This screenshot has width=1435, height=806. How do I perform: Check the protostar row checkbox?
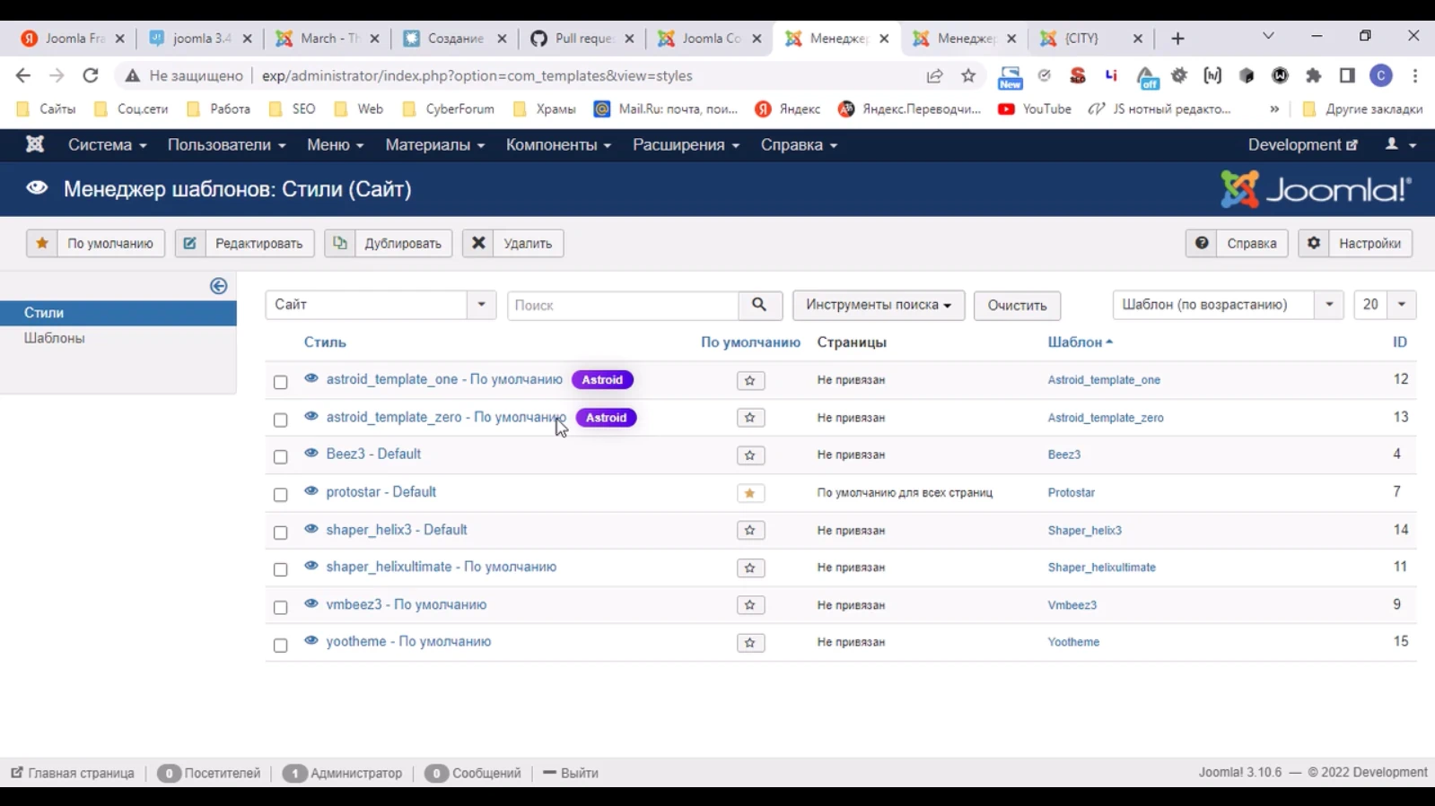[281, 495]
